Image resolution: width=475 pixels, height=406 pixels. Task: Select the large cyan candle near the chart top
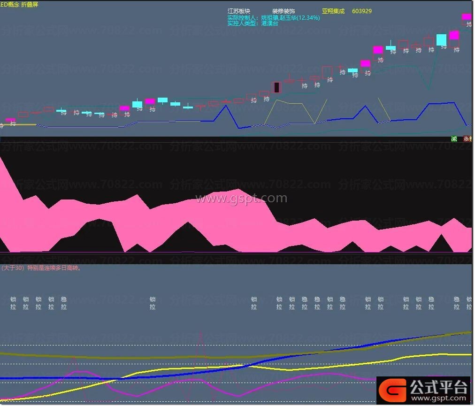[441, 39]
